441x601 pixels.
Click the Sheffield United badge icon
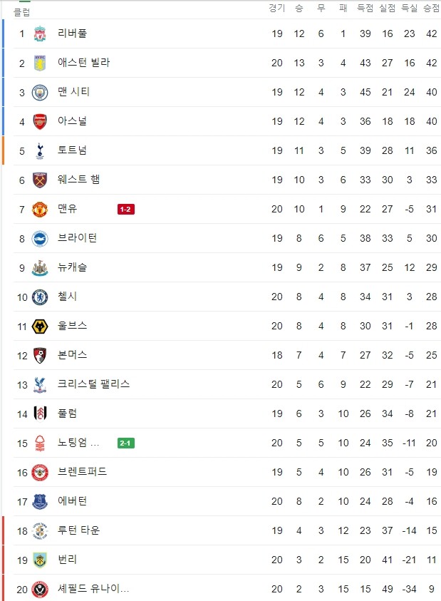pos(40,589)
